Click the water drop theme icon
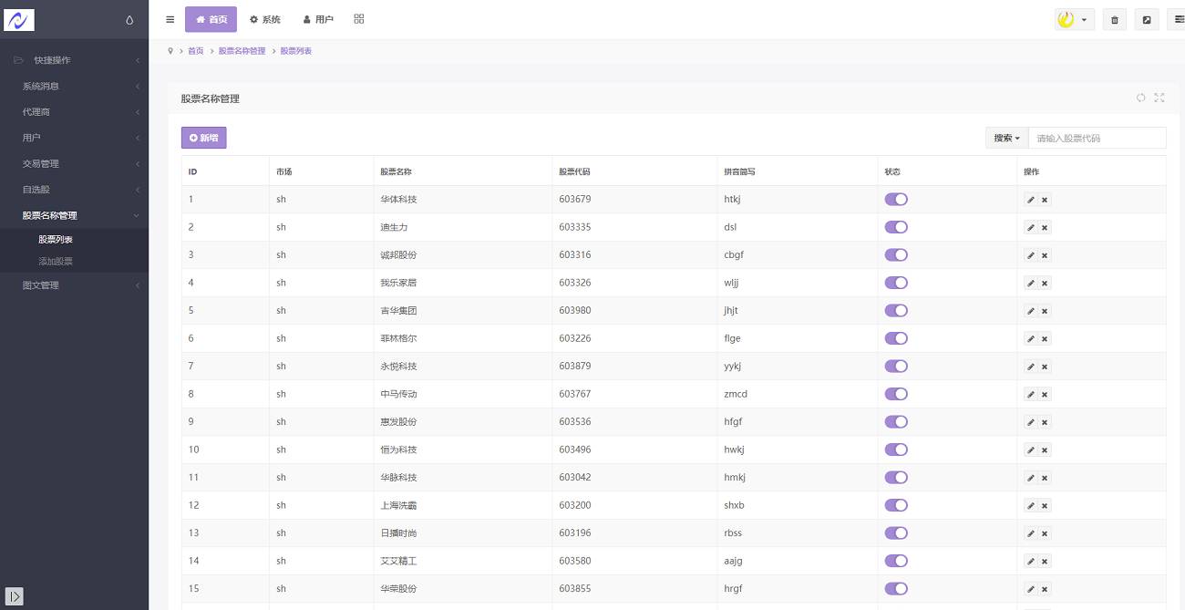Image resolution: width=1185 pixels, height=610 pixels. pyautogui.click(x=129, y=20)
